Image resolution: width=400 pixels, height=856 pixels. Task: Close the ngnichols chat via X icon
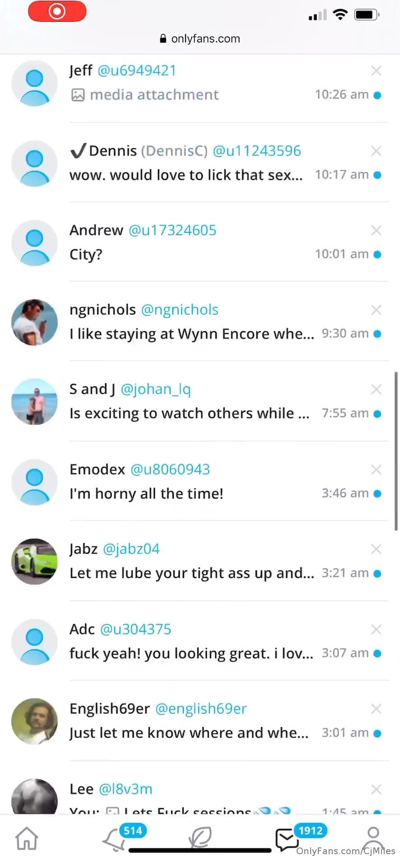click(x=376, y=310)
